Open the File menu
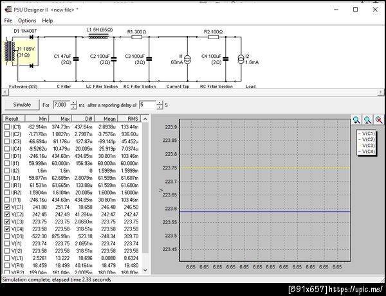This screenshot has height=296, width=386. click(x=8, y=21)
